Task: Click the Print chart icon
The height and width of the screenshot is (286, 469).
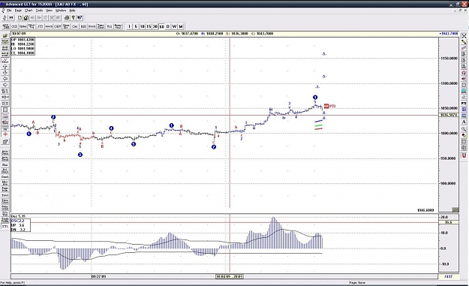Action: click(67, 18)
